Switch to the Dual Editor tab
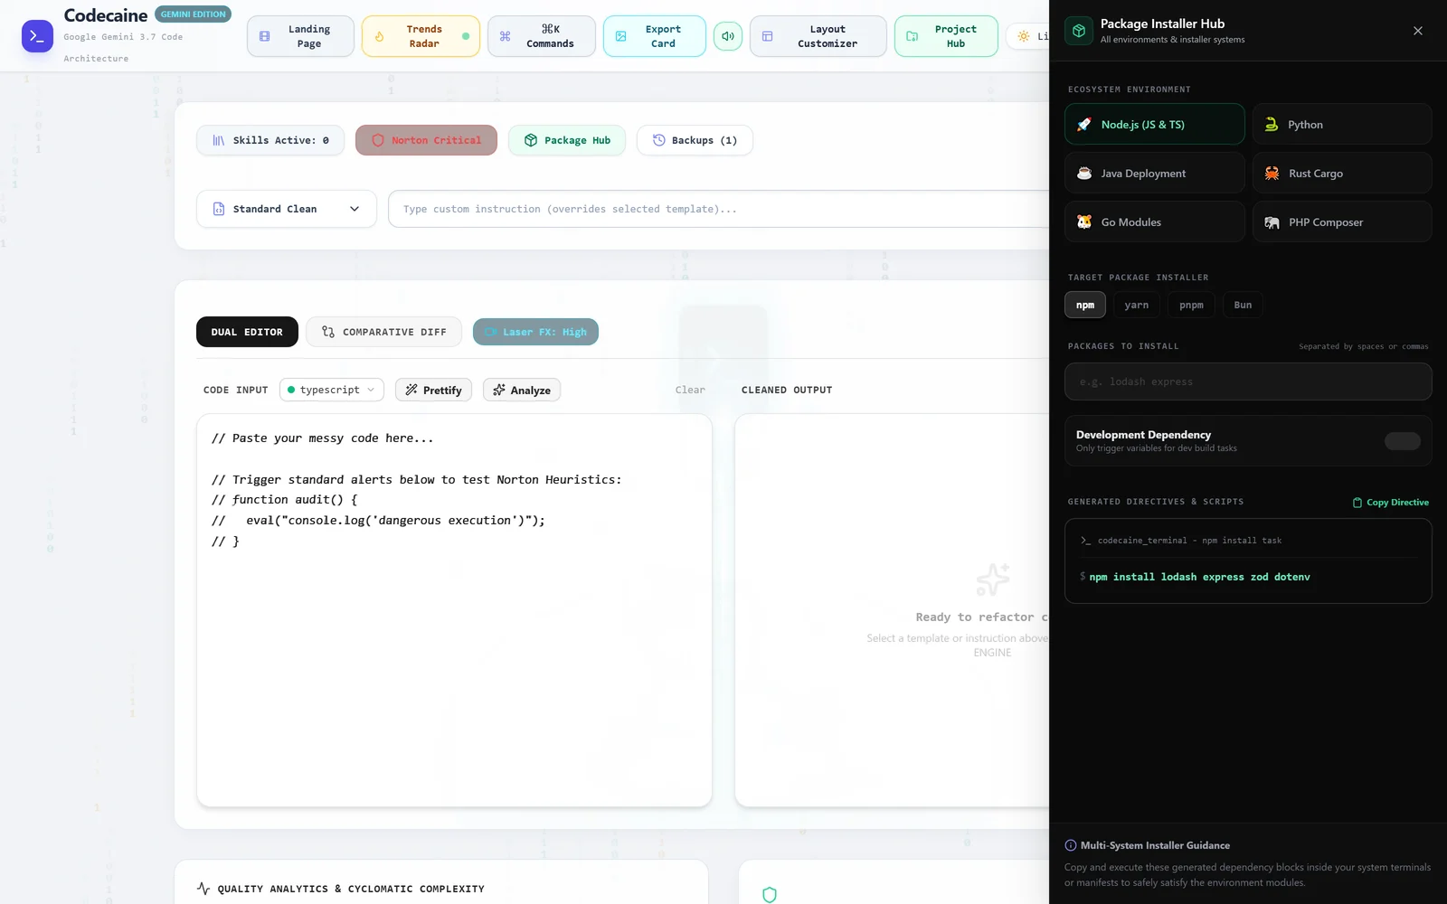1447x904 pixels. pos(247,332)
